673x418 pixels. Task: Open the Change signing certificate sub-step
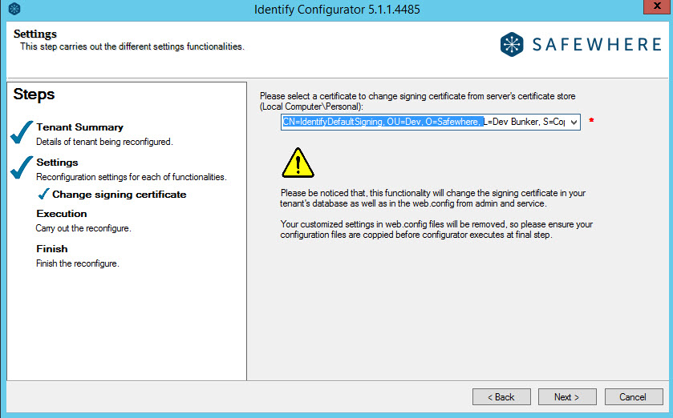click(x=119, y=195)
